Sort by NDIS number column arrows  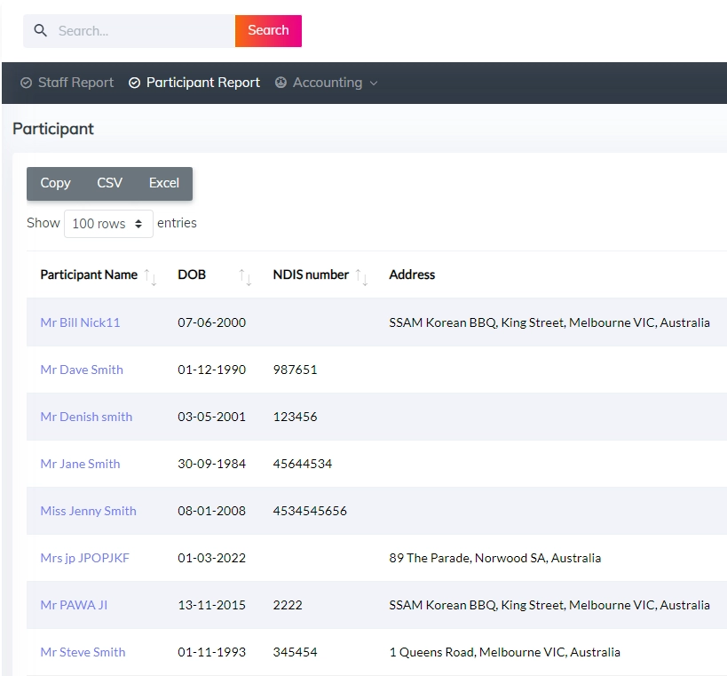pyautogui.click(x=361, y=277)
